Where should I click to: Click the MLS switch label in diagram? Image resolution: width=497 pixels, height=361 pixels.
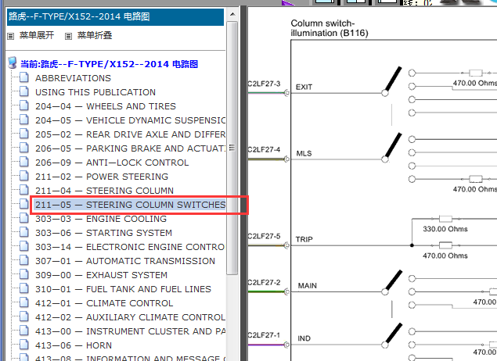click(x=304, y=153)
